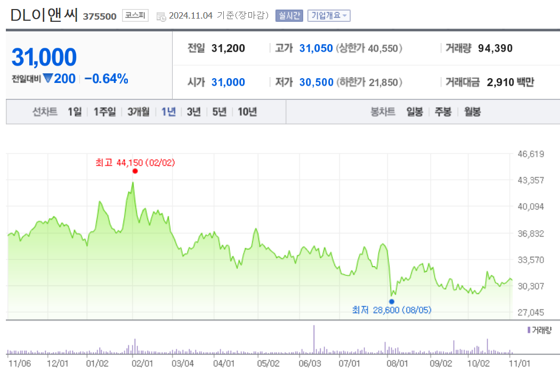Click the 46,619 y-axis label
The width and height of the screenshot is (560, 370).
pos(531,154)
